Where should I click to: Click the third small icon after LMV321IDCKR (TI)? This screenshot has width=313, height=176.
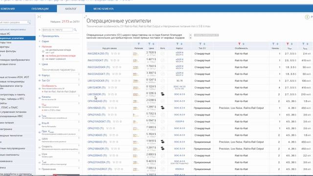pyautogui.click(x=119, y=81)
